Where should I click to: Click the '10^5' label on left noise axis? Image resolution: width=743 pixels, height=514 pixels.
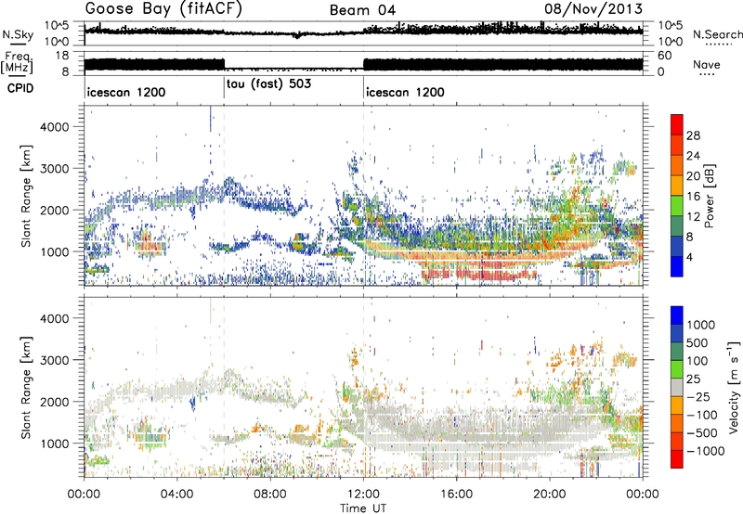pos(57,25)
